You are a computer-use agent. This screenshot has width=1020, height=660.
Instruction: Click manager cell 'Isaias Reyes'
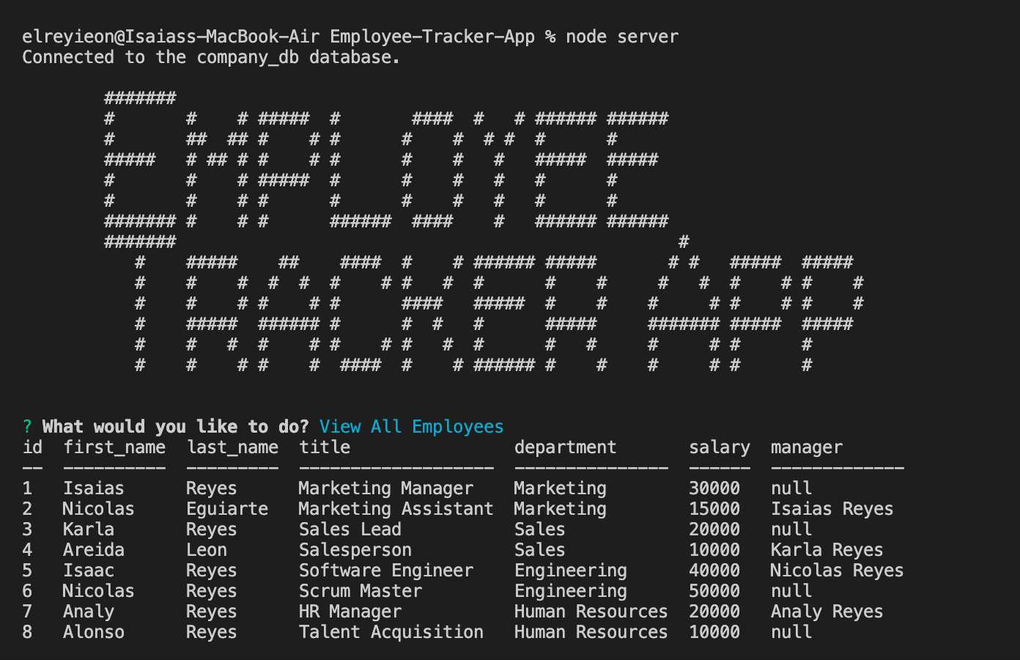[832, 509]
